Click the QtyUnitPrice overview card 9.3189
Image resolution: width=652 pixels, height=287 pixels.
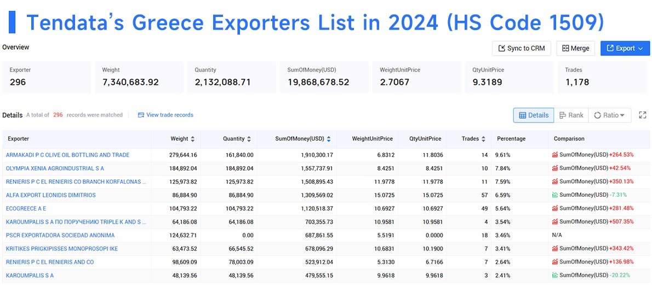tap(510, 77)
